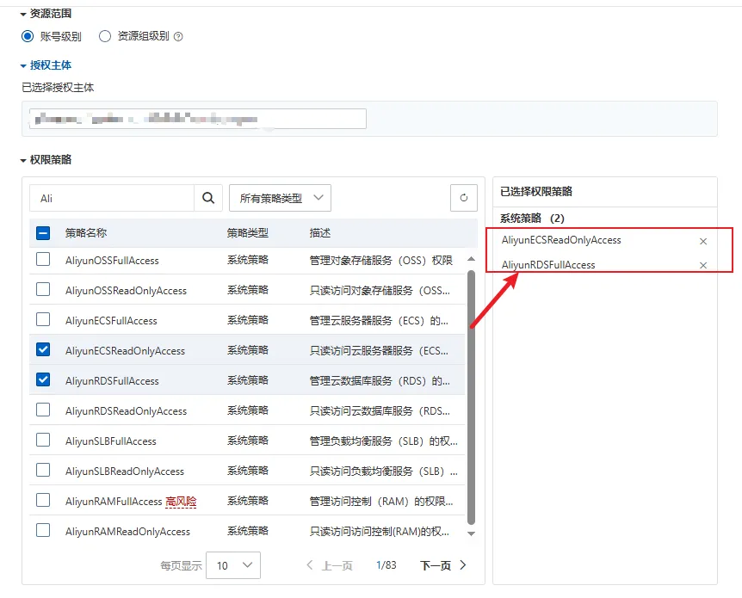Click AliyunRDSFullAccess in selected policies panel
Screen dimensions: 742x598
pos(548,265)
